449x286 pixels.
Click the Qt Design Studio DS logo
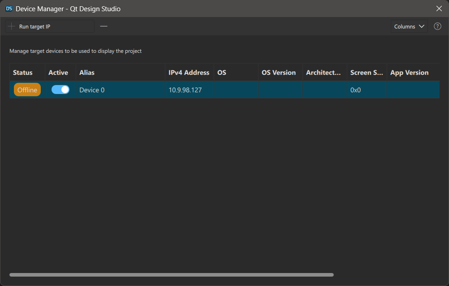tap(9, 9)
